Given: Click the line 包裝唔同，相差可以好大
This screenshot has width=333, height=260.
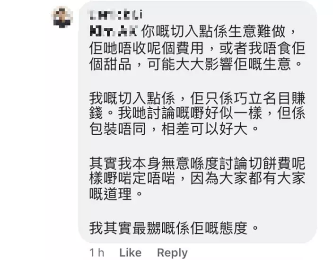Looking at the screenshot, I should [177, 130].
